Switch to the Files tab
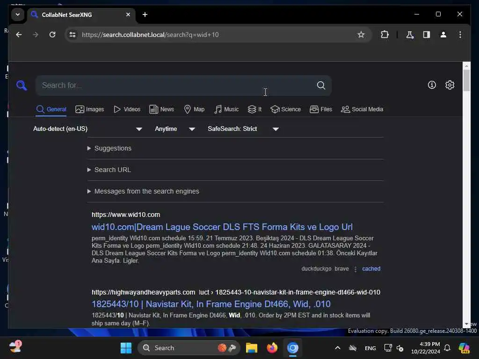The height and width of the screenshot is (359, 479). pyautogui.click(x=320, y=109)
